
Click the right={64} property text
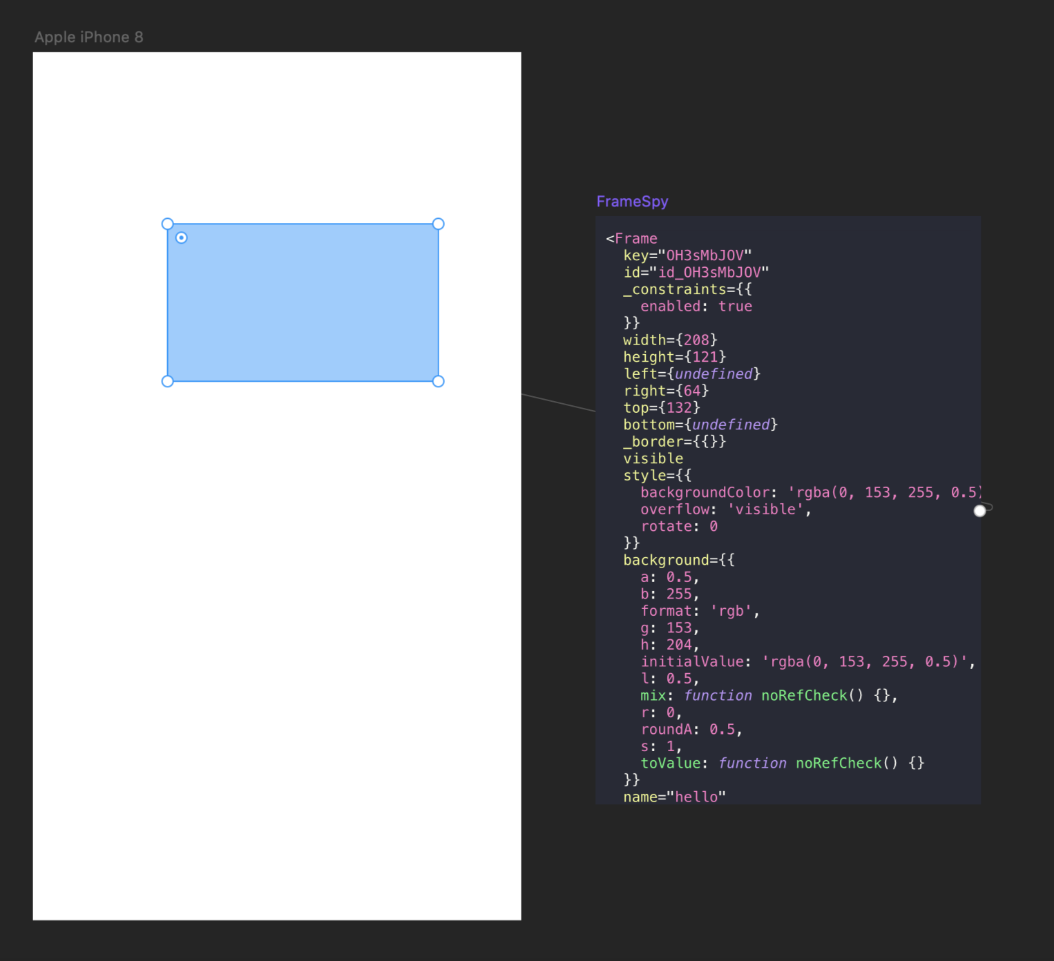pyautogui.click(x=666, y=391)
